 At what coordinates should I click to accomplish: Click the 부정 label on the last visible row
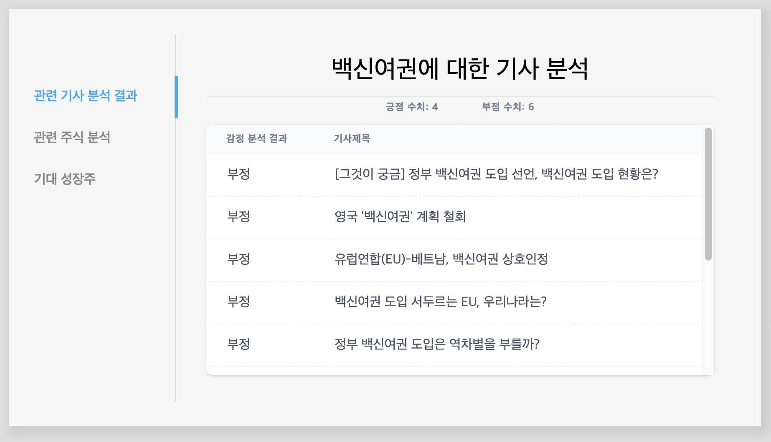click(x=239, y=344)
